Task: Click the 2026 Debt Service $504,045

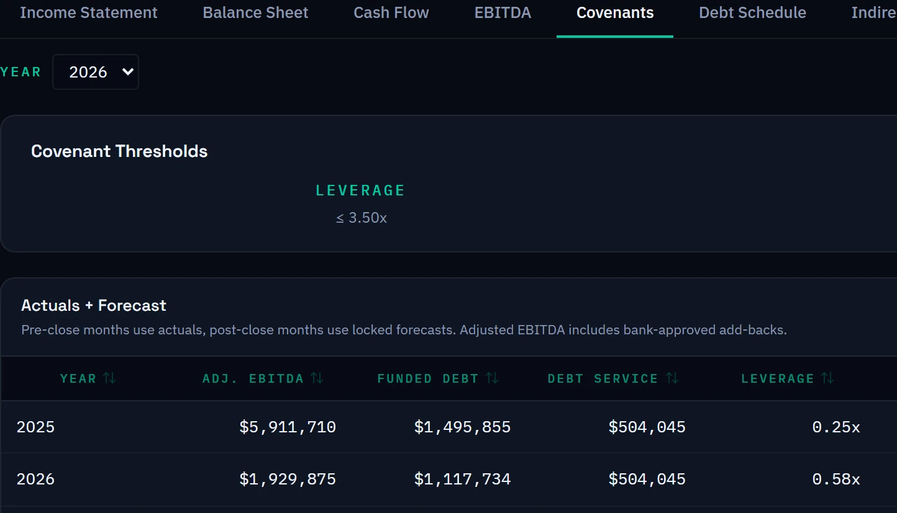Action: click(x=647, y=479)
